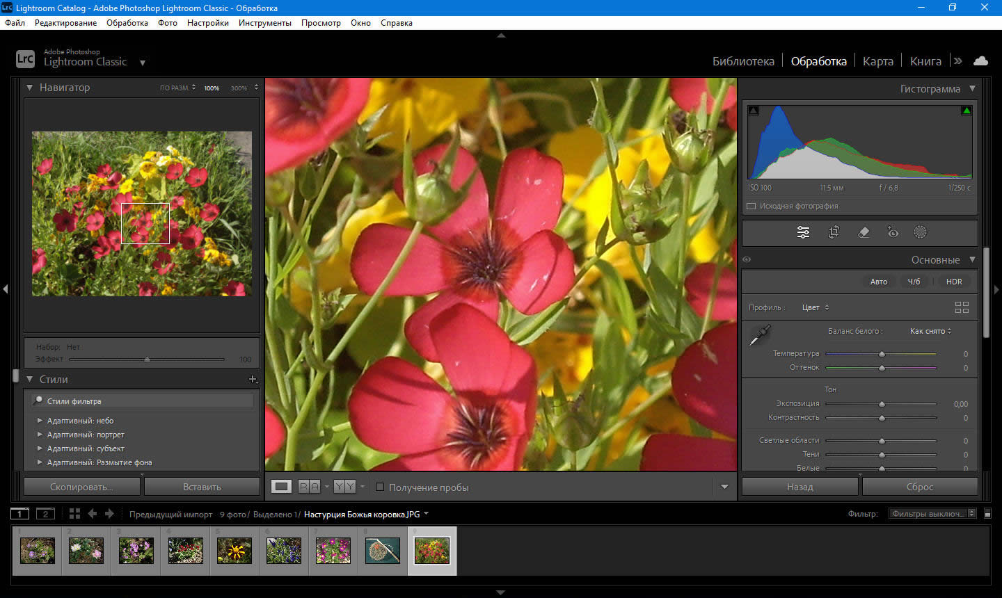Open grid view from filmstrip toolbar
The height and width of the screenshot is (598, 1002).
(x=74, y=514)
